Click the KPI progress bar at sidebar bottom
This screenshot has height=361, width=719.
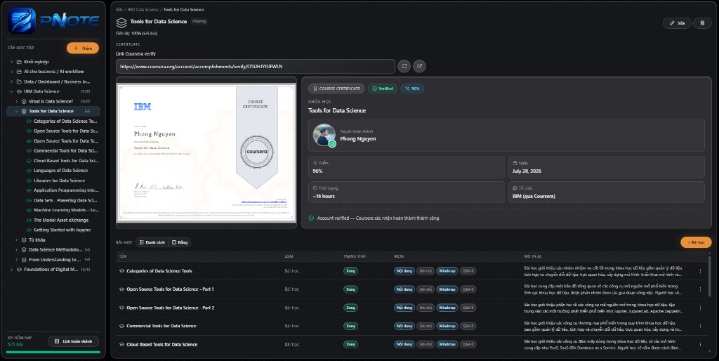pos(53,353)
